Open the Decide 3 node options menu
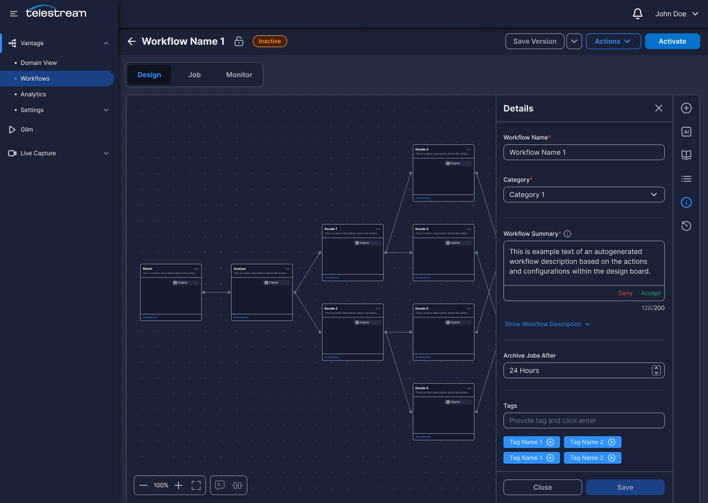The width and height of the screenshot is (708, 503). point(469,149)
